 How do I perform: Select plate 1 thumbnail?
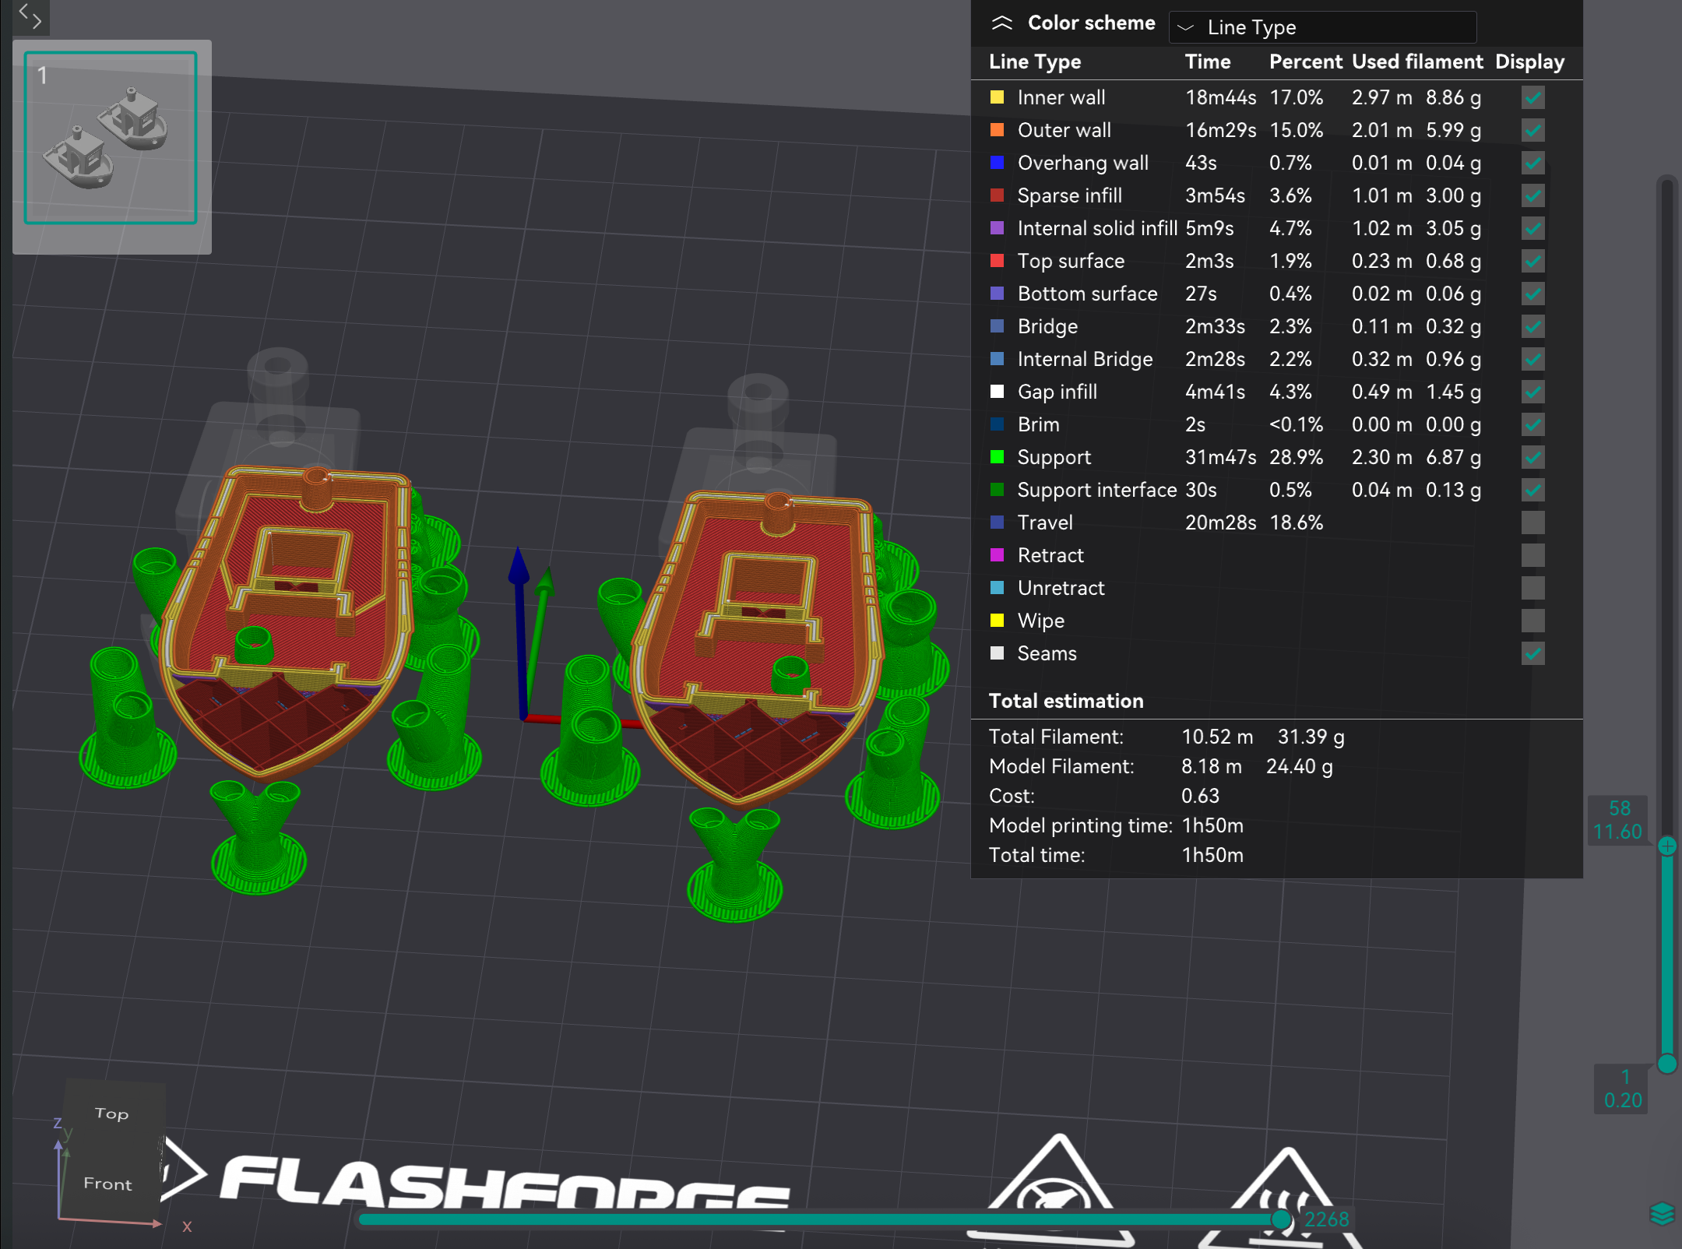click(x=111, y=138)
